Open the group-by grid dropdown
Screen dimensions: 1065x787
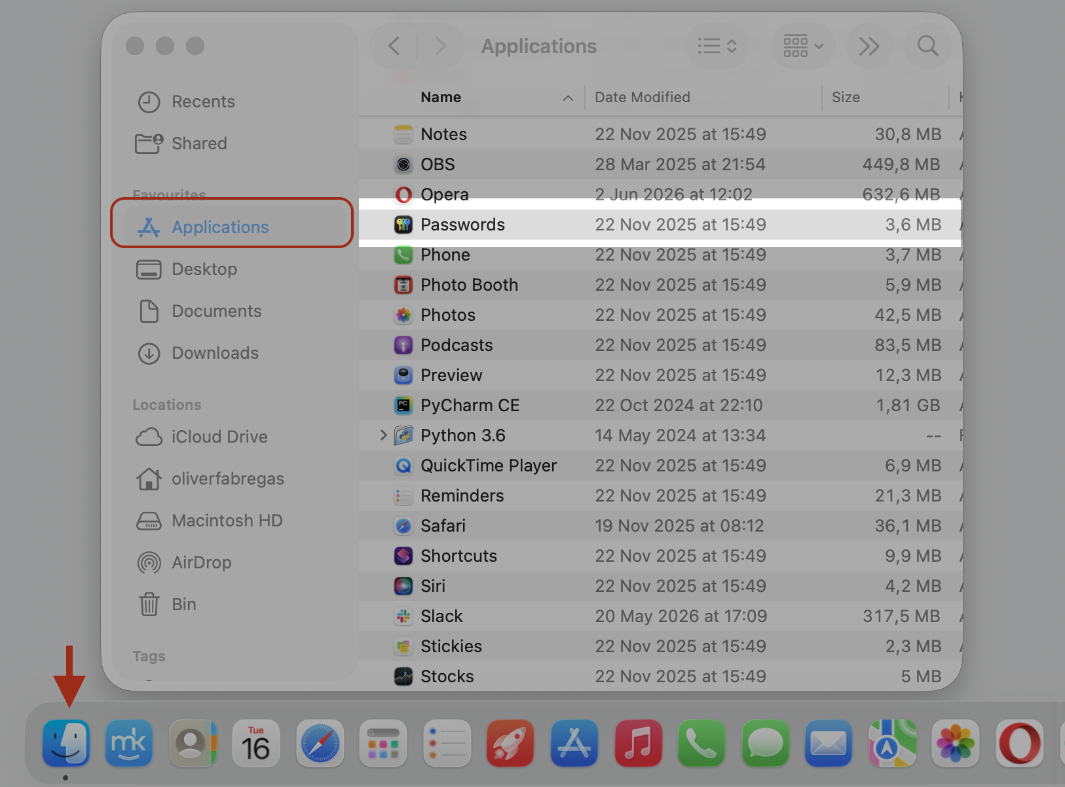(804, 46)
